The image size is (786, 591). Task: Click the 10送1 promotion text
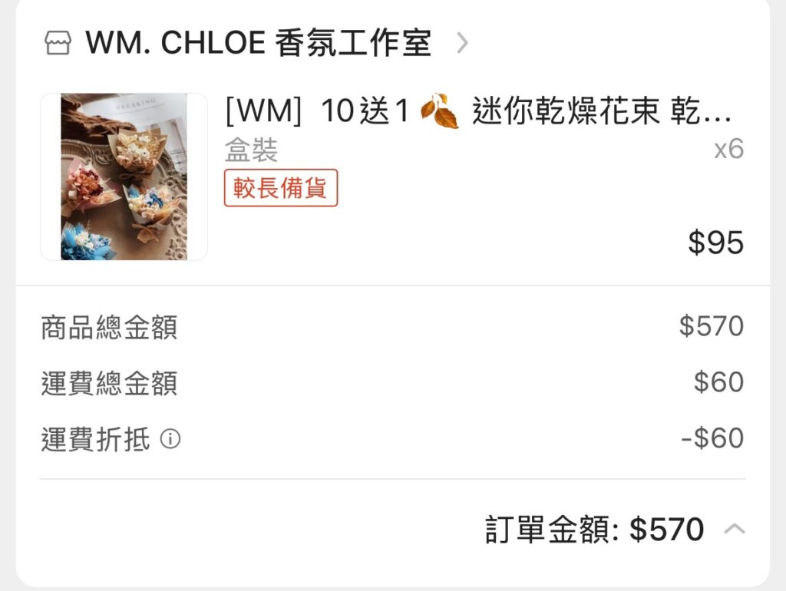pos(365,111)
